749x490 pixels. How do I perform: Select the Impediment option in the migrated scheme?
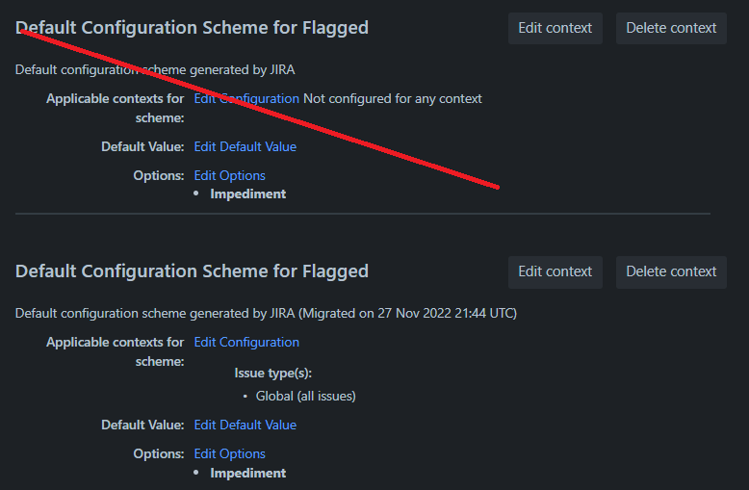coord(248,474)
